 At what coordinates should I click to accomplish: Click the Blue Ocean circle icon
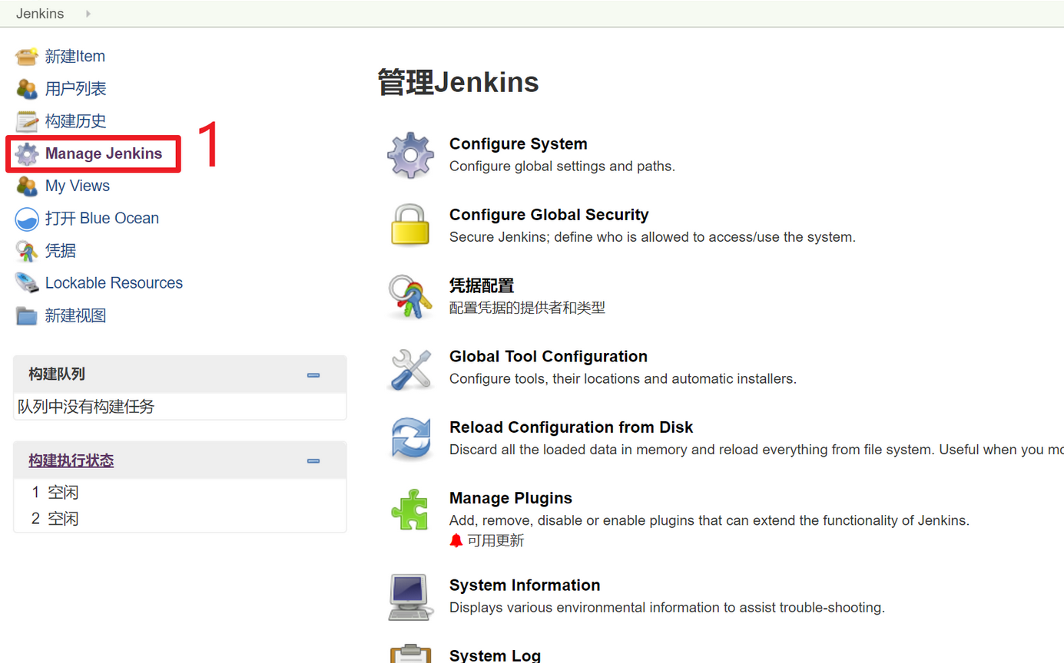pyautogui.click(x=27, y=219)
